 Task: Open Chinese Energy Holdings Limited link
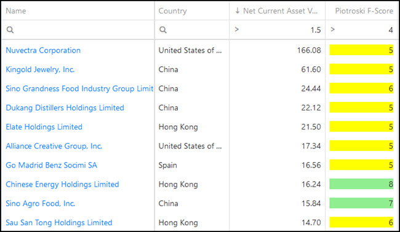tap(62, 184)
